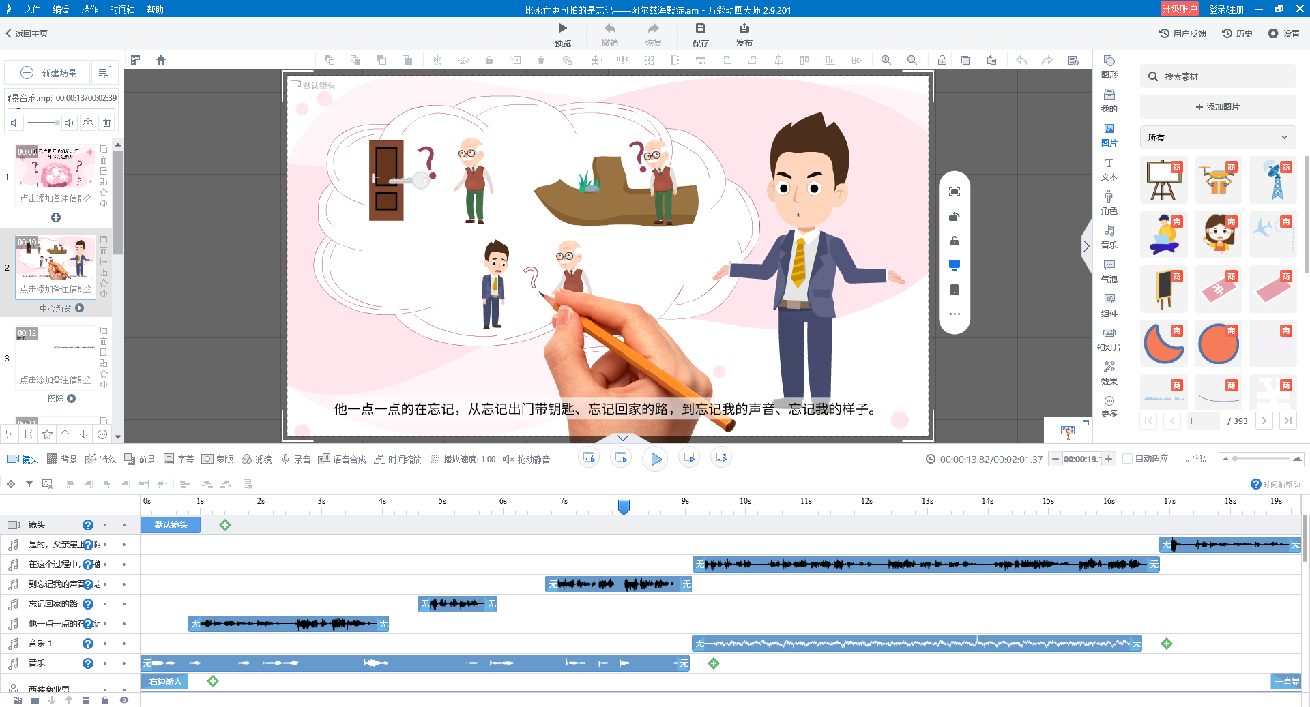
Task: Delete the background music track
Action: pos(106,123)
